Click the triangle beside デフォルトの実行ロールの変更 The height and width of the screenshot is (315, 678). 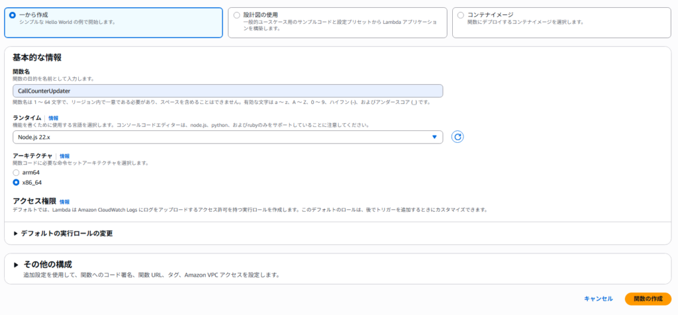(x=16, y=234)
